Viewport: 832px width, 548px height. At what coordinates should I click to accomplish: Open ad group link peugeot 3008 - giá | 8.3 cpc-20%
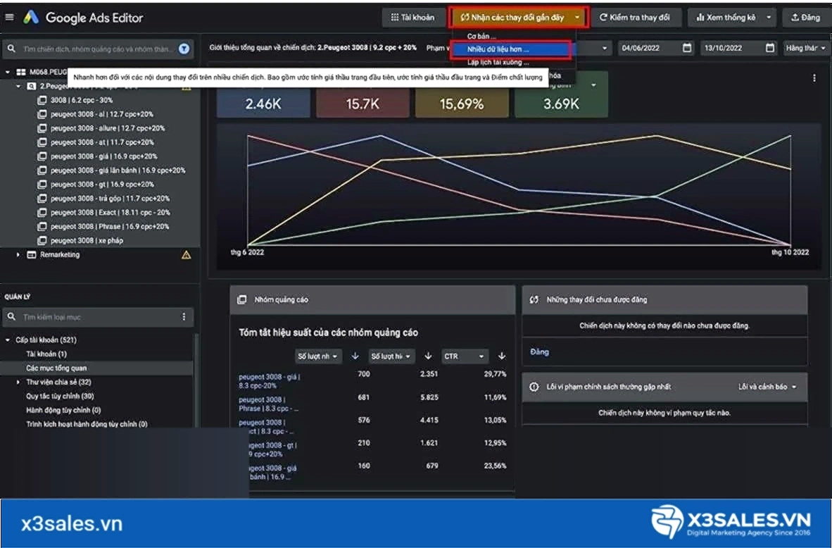[x=269, y=381]
